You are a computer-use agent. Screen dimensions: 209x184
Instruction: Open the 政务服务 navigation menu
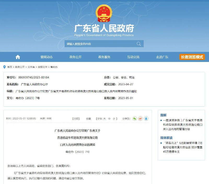click(x=104, y=57)
